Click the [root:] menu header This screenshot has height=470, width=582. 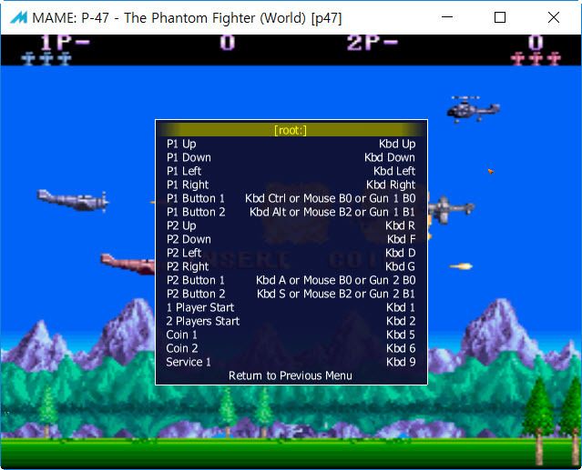(291, 130)
